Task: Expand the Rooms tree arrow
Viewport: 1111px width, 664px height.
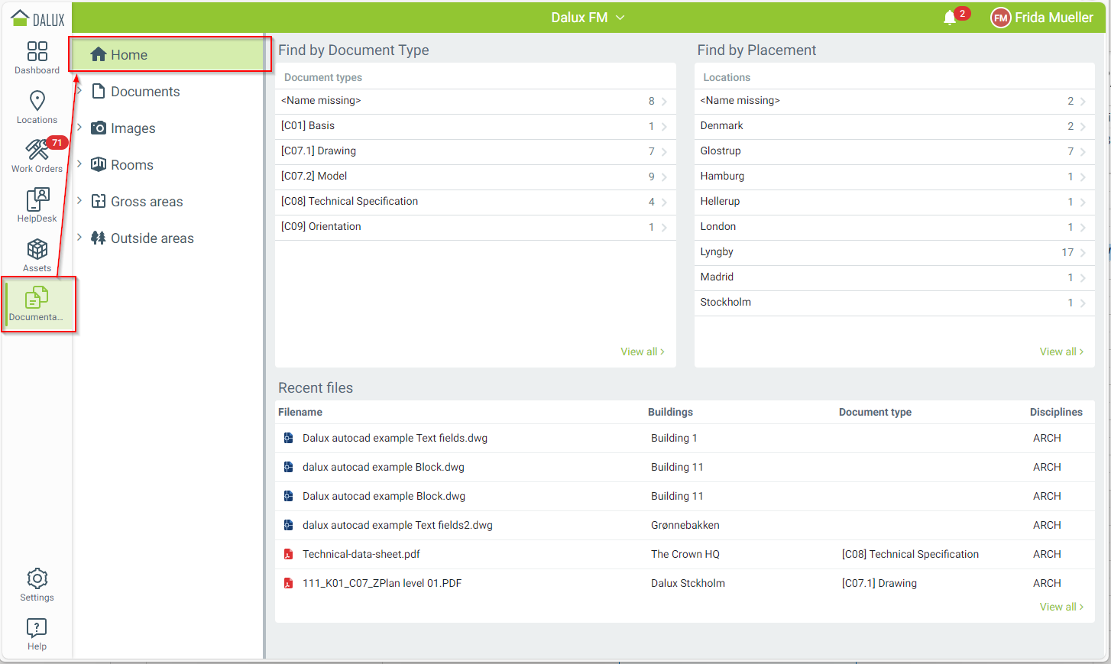Action: (x=79, y=164)
